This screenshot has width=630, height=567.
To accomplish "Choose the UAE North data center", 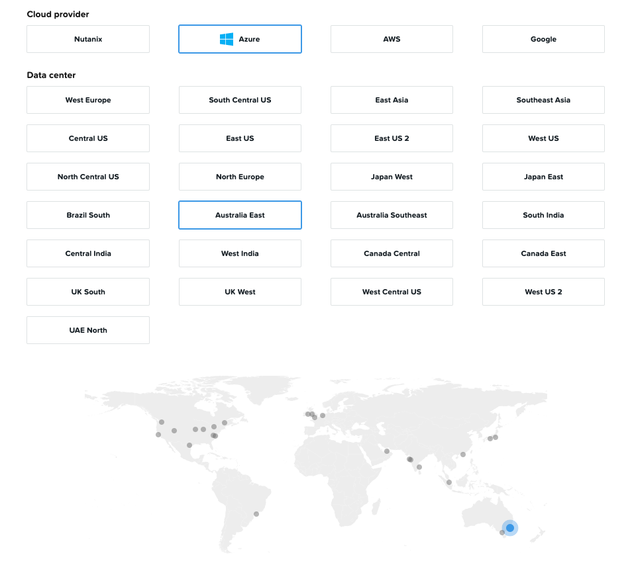I will 88,330.
